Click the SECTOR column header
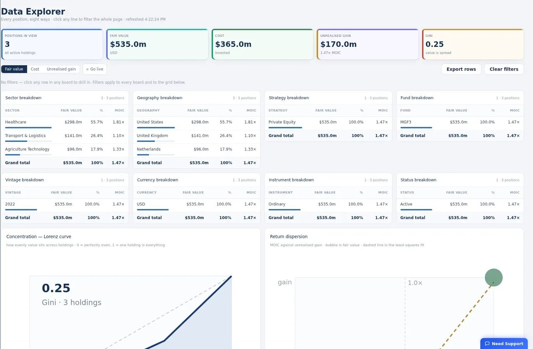The width and height of the screenshot is (533, 349). coord(12,111)
